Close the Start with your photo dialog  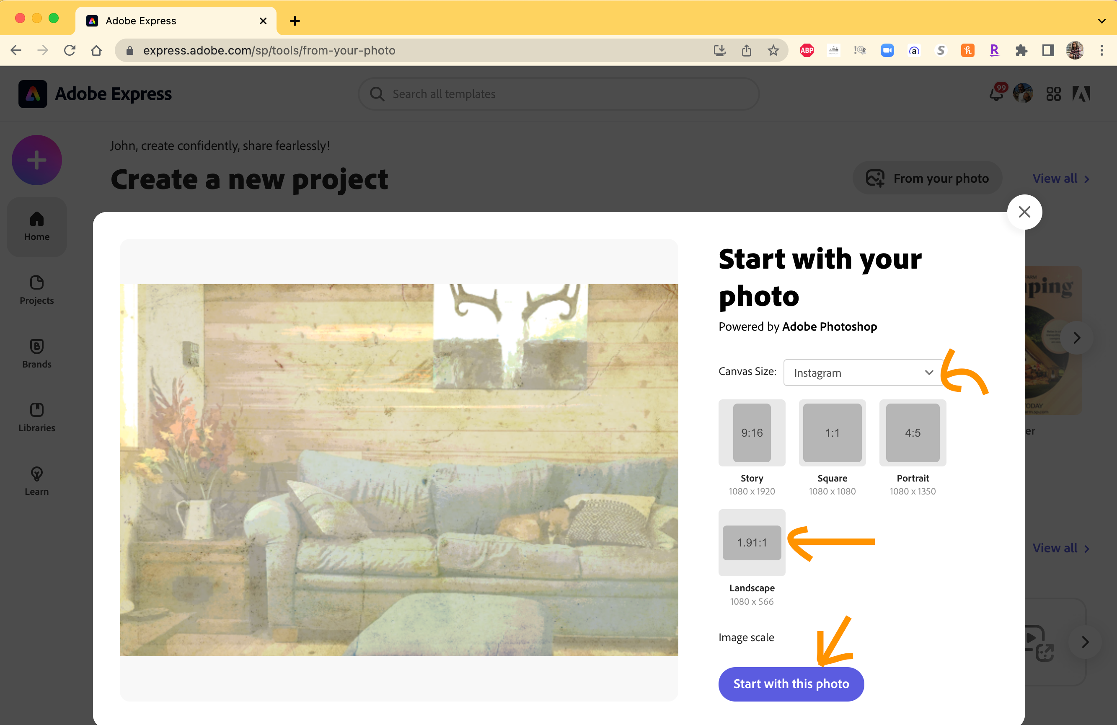1024,212
